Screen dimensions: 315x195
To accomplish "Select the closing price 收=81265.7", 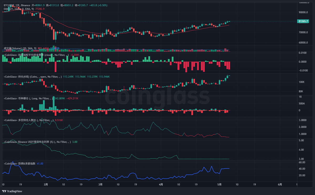I will point(81,5).
